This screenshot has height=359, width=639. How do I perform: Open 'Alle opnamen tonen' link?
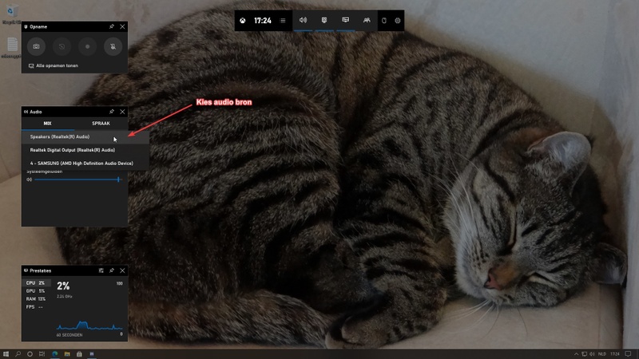(54, 65)
